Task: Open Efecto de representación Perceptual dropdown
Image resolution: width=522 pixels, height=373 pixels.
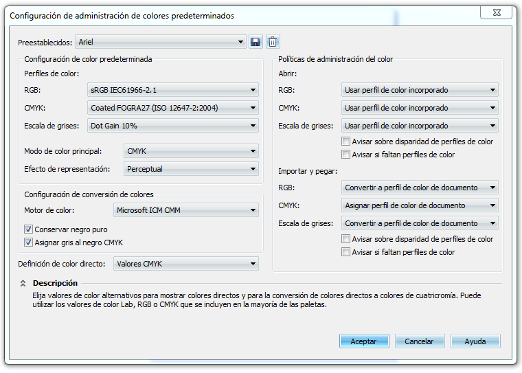Action: point(191,169)
